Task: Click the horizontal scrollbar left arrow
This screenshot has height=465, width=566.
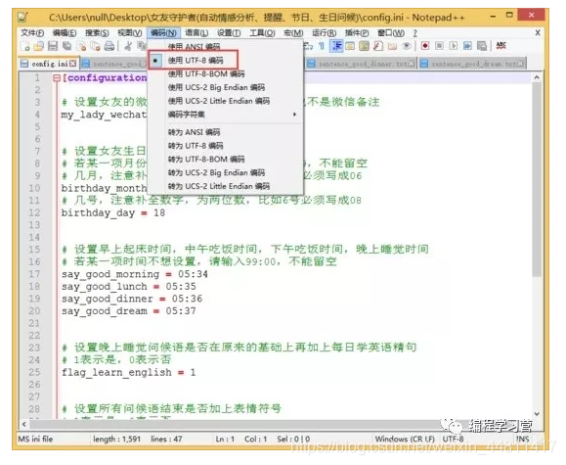Action: pyautogui.click(x=24, y=424)
